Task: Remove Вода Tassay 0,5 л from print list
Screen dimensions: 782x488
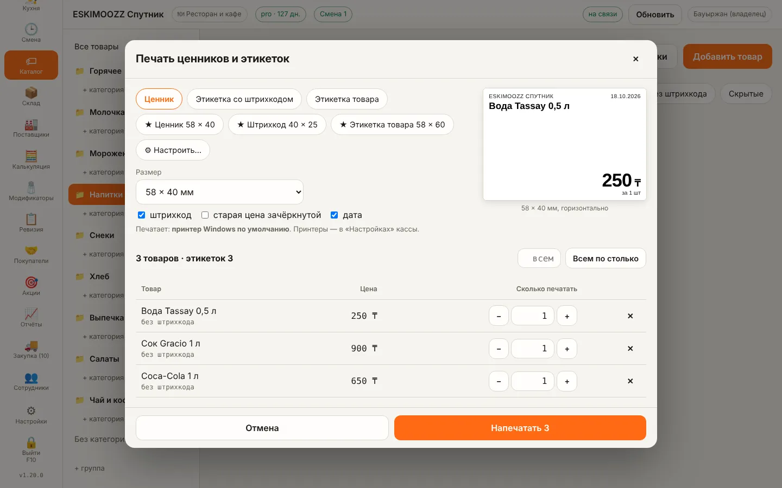Action: pos(630,316)
